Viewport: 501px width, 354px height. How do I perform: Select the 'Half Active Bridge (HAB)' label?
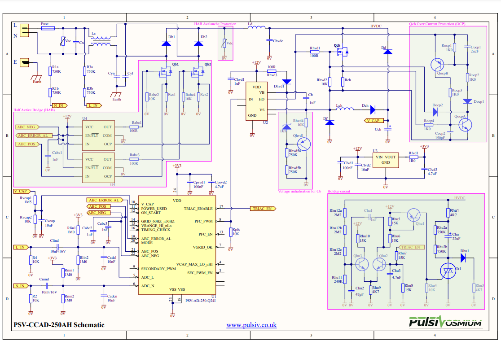34,110
